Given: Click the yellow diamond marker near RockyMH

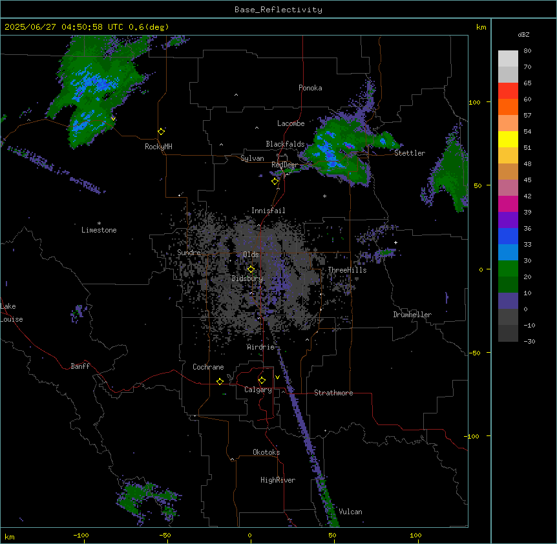Looking at the screenshot, I should pyautogui.click(x=162, y=132).
